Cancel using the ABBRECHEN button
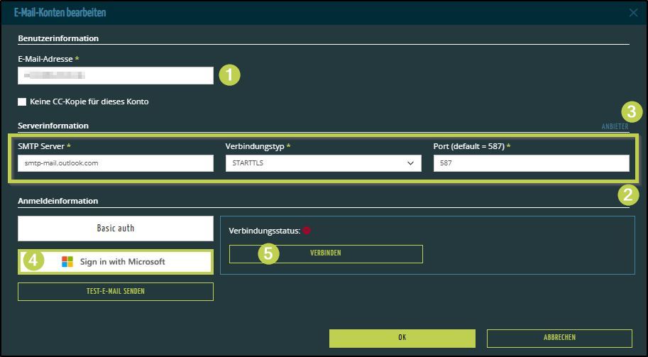This screenshot has height=357, width=648. click(x=559, y=338)
